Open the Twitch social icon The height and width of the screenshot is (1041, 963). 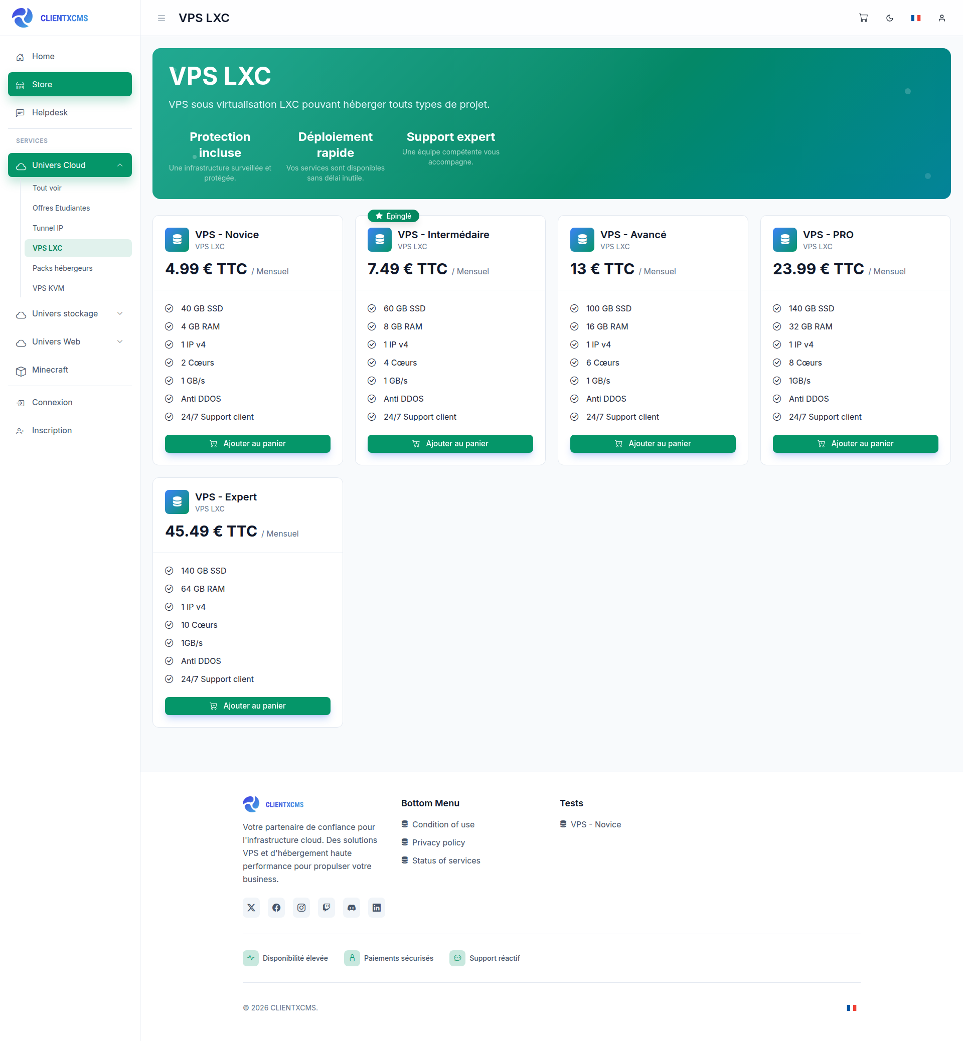point(326,908)
